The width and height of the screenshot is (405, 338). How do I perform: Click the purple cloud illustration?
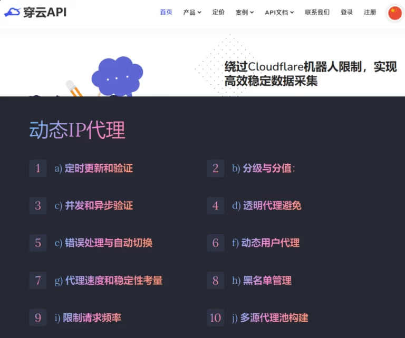tap(117, 76)
